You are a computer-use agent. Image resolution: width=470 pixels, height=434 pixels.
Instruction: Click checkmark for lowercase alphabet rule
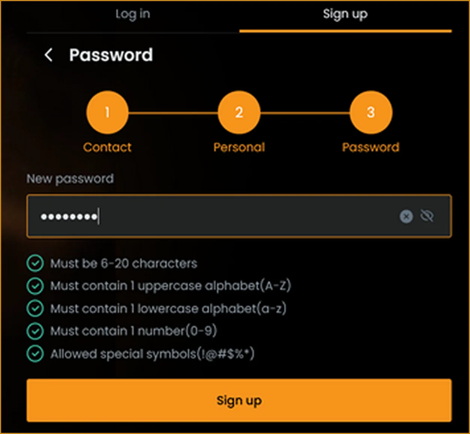[x=35, y=308]
